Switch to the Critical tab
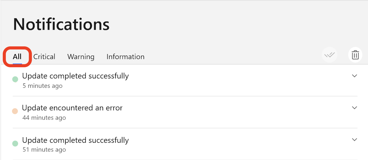 tap(44, 57)
